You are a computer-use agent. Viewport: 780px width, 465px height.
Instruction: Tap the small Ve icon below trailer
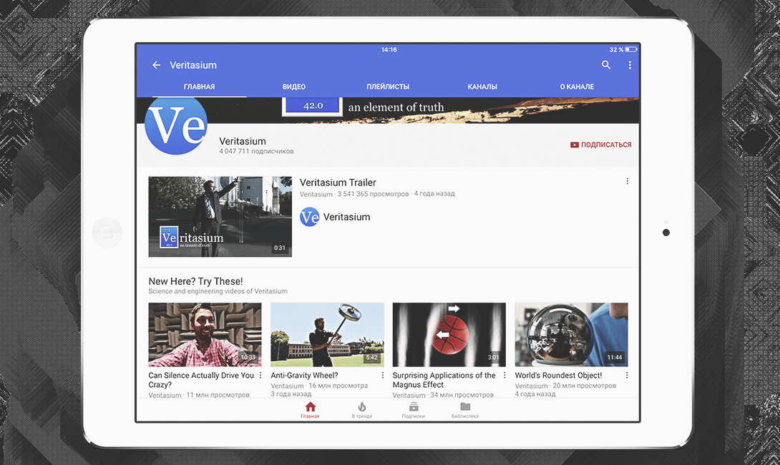pos(309,217)
